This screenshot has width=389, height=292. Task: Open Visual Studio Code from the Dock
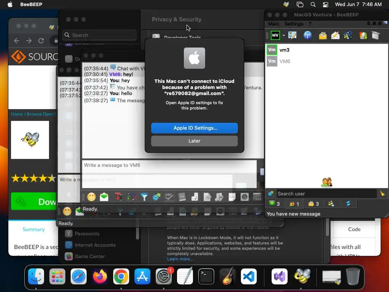coord(248,276)
